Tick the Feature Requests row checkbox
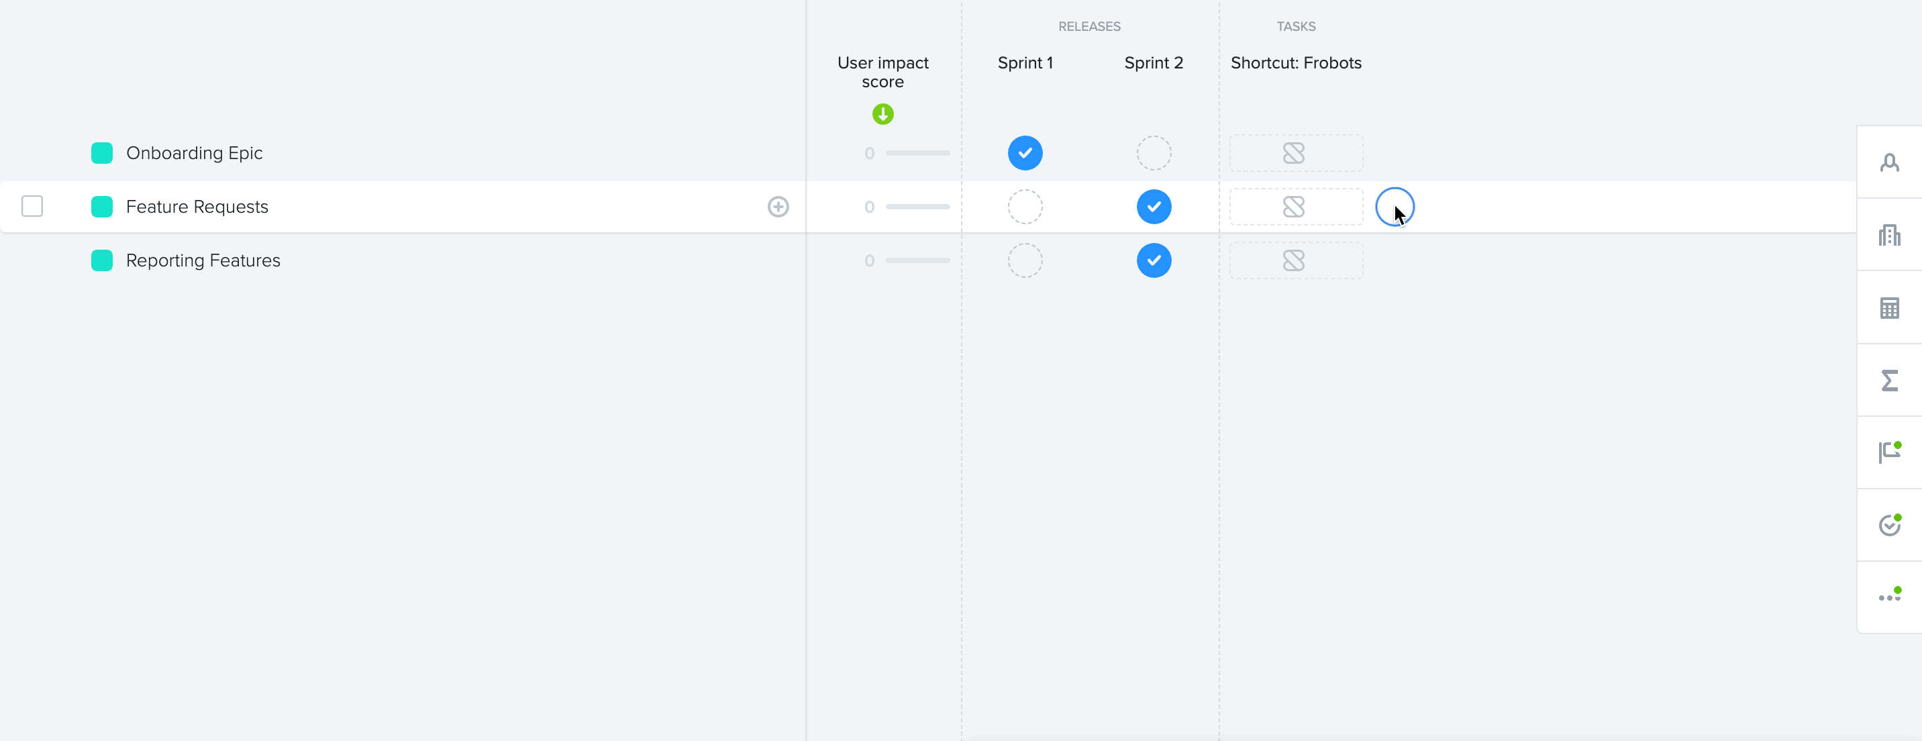 pyautogui.click(x=32, y=206)
